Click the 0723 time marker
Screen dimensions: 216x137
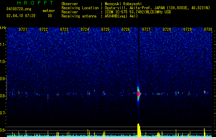tap(64, 29)
